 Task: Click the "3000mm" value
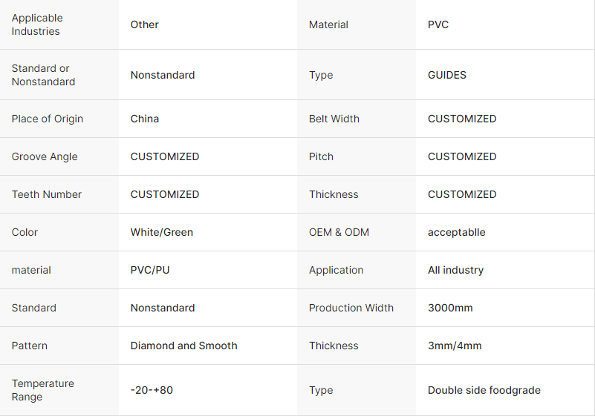pyautogui.click(x=450, y=308)
